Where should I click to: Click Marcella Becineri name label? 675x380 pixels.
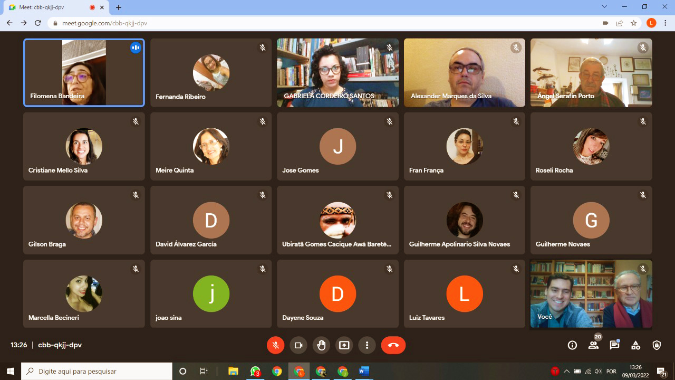tap(54, 318)
